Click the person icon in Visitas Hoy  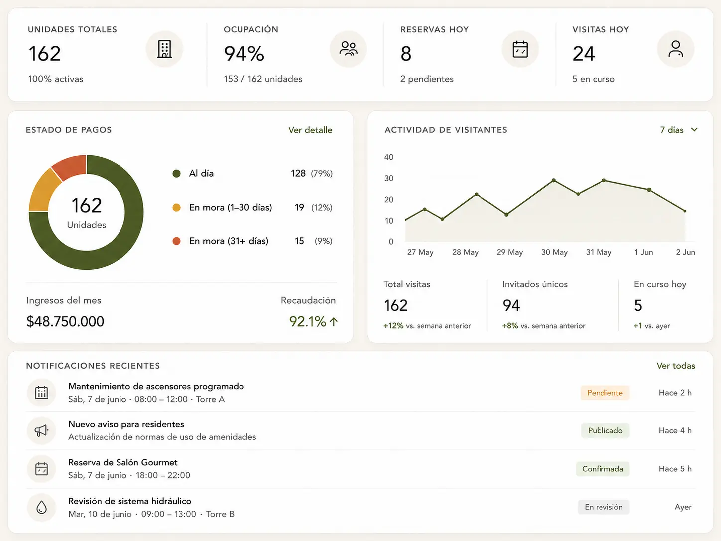[676, 49]
